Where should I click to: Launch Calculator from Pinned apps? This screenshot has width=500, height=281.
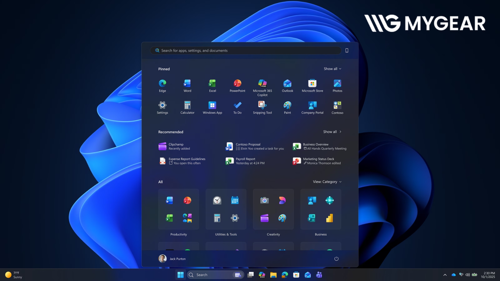tap(187, 108)
